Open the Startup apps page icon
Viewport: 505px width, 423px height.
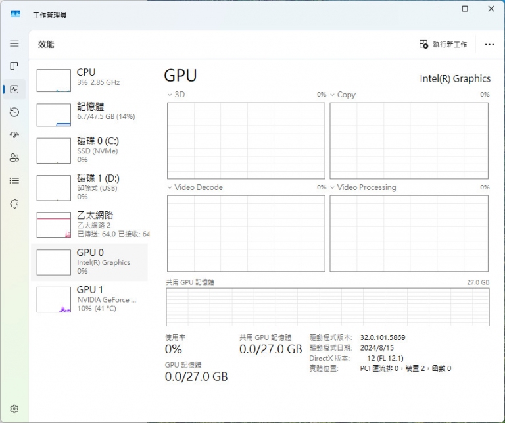(14, 135)
